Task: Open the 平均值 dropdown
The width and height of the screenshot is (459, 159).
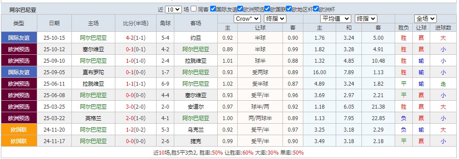Action: click(336, 19)
